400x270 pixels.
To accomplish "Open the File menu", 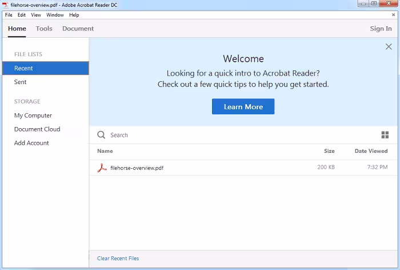I will coord(9,15).
